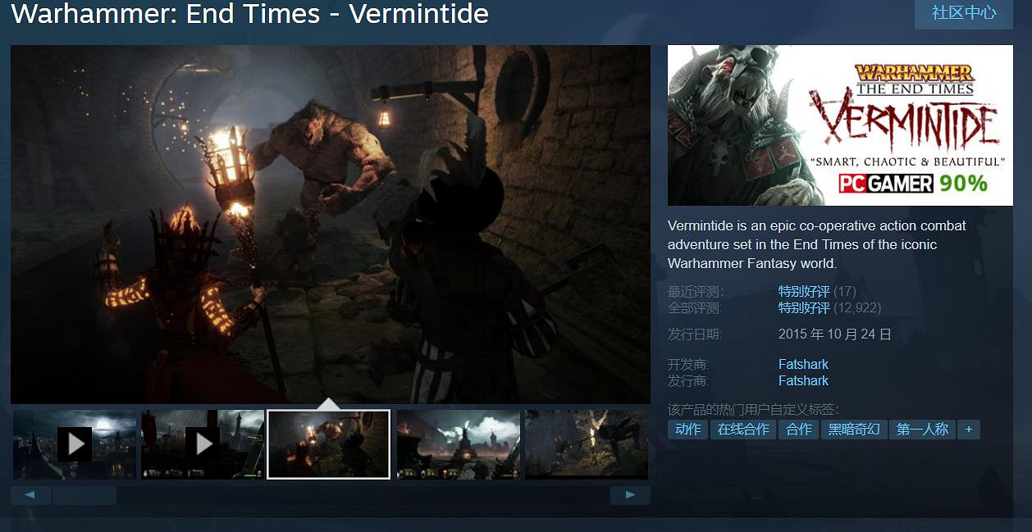Click the 第一人称 tag
1032x532 pixels.
[x=922, y=430]
